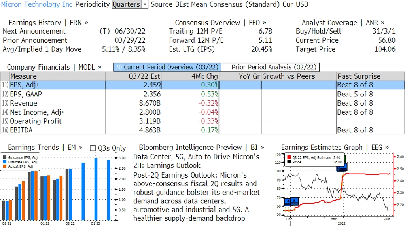Select the Net Income, Adj+ row
Image resolution: width=405 pixels, height=227 pixels.
[202, 112]
